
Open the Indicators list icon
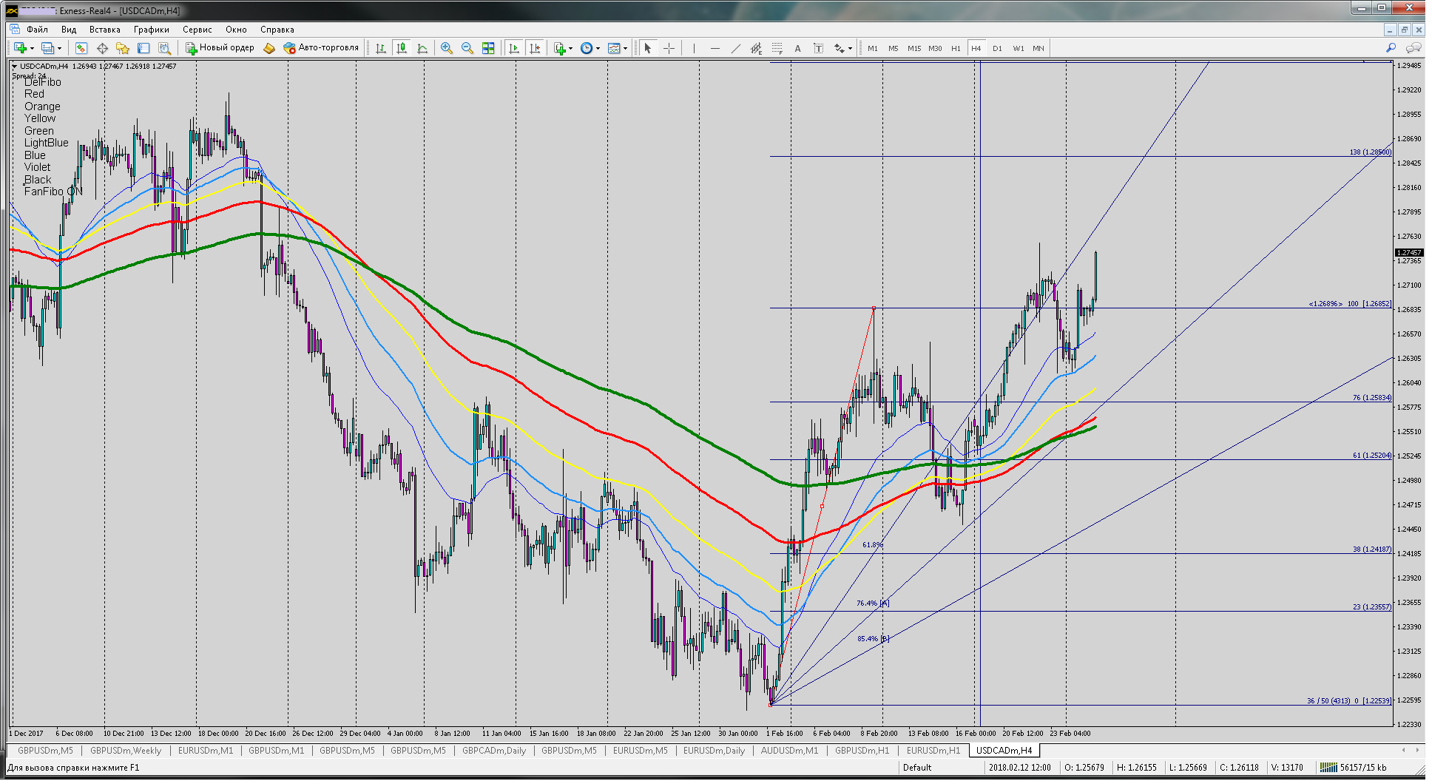pyautogui.click(x=559, y=48)
